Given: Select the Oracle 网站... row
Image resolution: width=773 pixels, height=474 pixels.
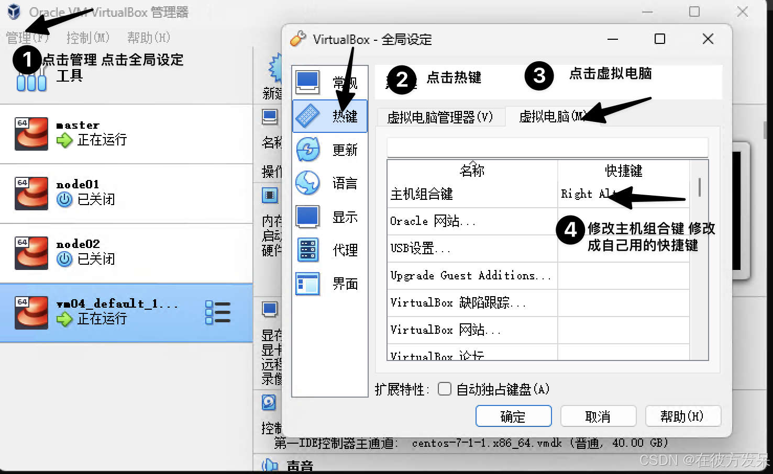Looking at the screenshot, I should pyautogui.click(x=538, y=221).
